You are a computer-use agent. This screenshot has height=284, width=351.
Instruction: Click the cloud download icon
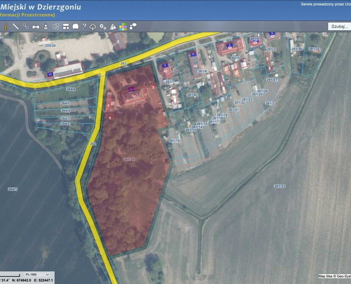(93, 26)
